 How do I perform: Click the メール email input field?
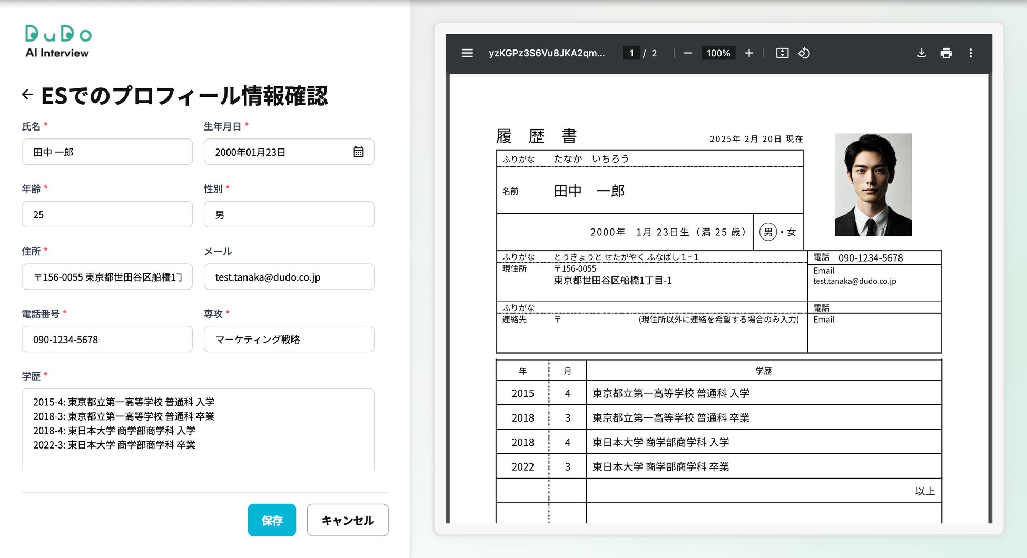click(x=289, y=277)
